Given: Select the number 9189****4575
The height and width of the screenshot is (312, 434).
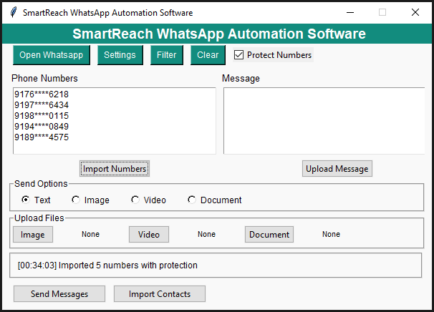Looking at the screenshot, I should [x=42, y=137].
